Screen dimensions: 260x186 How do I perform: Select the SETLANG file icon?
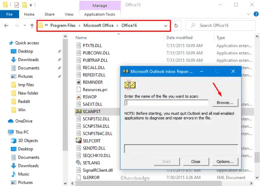(x=79, y=163)
